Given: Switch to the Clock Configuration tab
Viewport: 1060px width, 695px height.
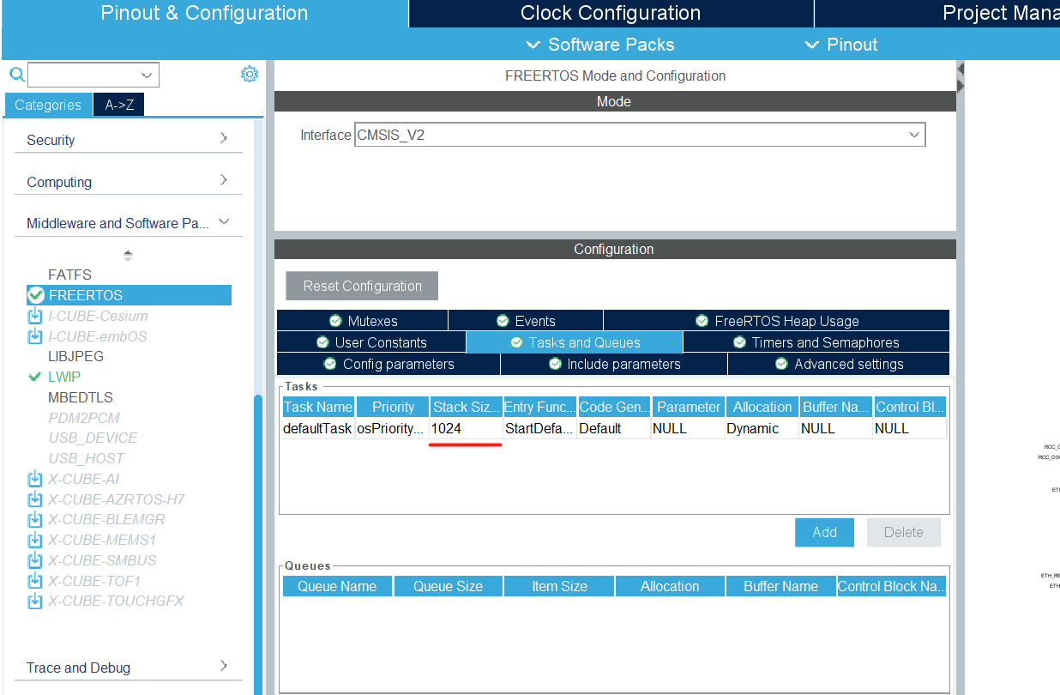Looking at the screenshot, I should 611,14.
